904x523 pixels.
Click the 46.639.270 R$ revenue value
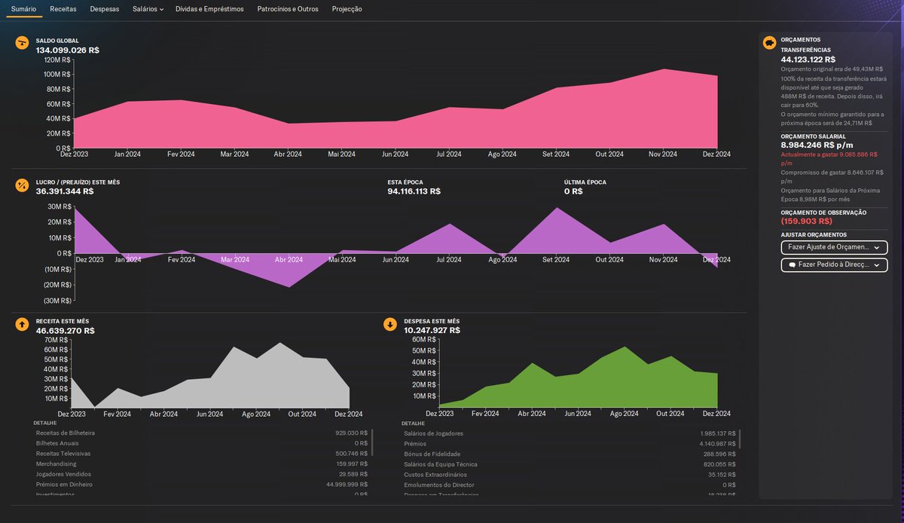coord(66,330)
